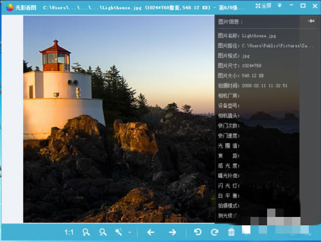Click the 光圈值 label
The image size is (321, 242).
[x=229, y=146]
